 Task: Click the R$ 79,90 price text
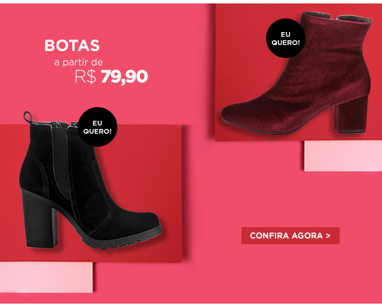click(x=111, y=76)
